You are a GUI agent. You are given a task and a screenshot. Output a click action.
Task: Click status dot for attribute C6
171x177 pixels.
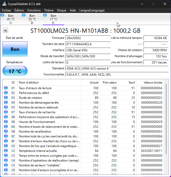[6, 170]
